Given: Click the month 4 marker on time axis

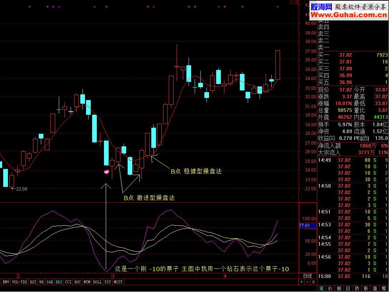Looking at the screenshot, I should pos(225,276).
